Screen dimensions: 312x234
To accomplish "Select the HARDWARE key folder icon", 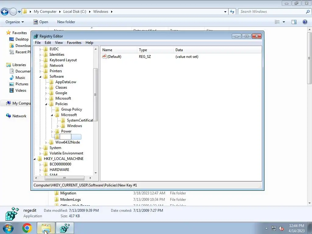I will point(46,170).
